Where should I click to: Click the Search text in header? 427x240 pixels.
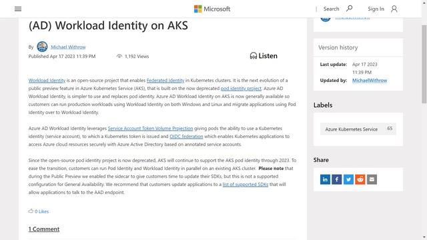(x=331, y=9)
